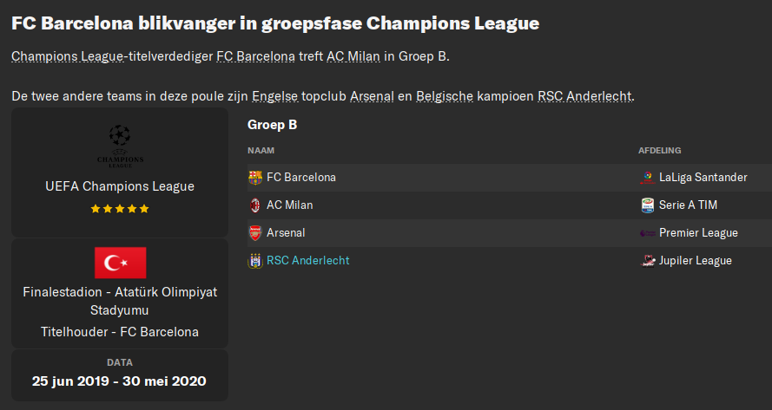Sort the table by the NAAM column
This screenshot has height=410, width=772.
click(x=261, y=151)
